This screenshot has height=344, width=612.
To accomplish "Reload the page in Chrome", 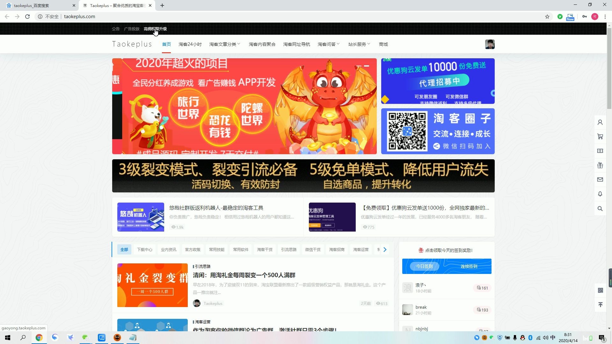I will pyautogui.click(x=27, y=17).
